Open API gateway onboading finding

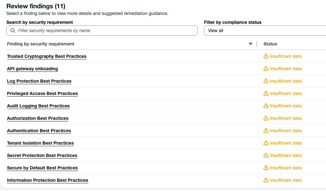click(32, 69)
